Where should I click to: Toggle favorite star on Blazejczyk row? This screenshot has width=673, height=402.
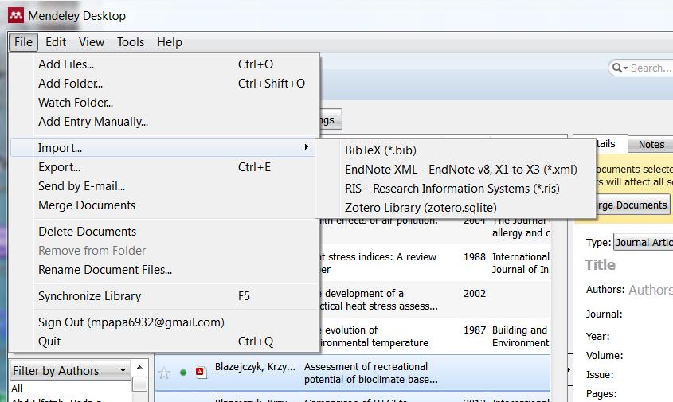point(164,373)
